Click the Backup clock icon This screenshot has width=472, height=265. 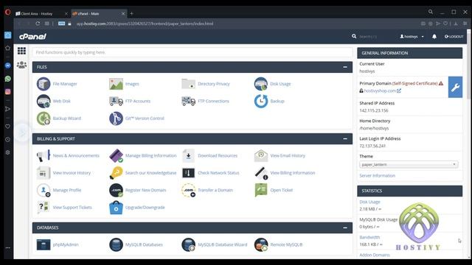coord(260,102)
